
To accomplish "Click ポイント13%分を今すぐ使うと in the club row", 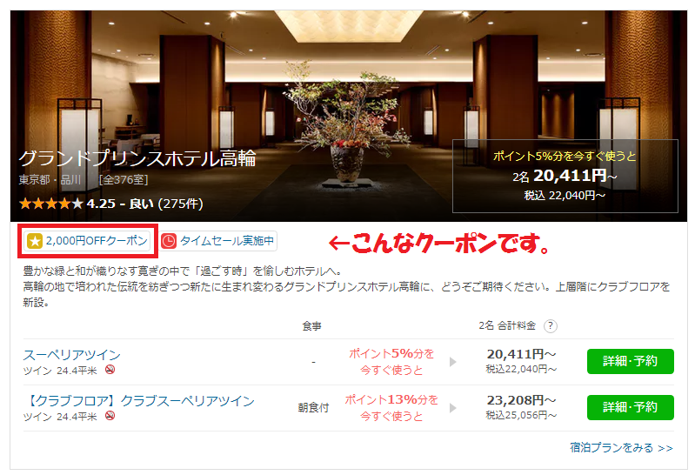I will click(391, 408).
